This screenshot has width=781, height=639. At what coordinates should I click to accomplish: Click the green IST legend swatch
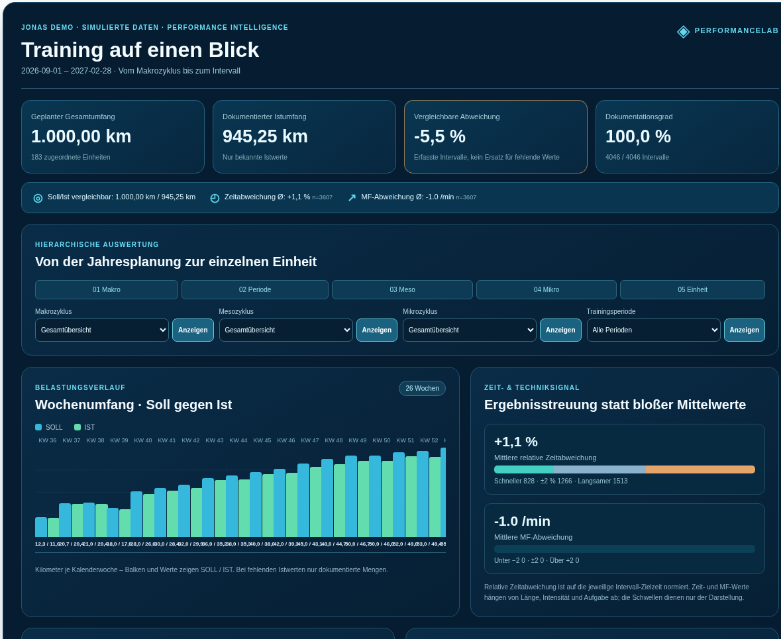coord(78,427)
